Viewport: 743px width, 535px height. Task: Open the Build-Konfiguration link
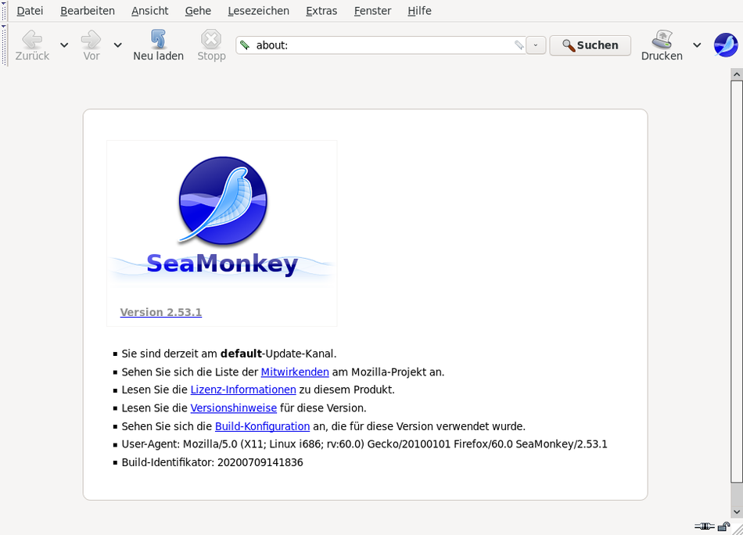(x=263, y=426)
